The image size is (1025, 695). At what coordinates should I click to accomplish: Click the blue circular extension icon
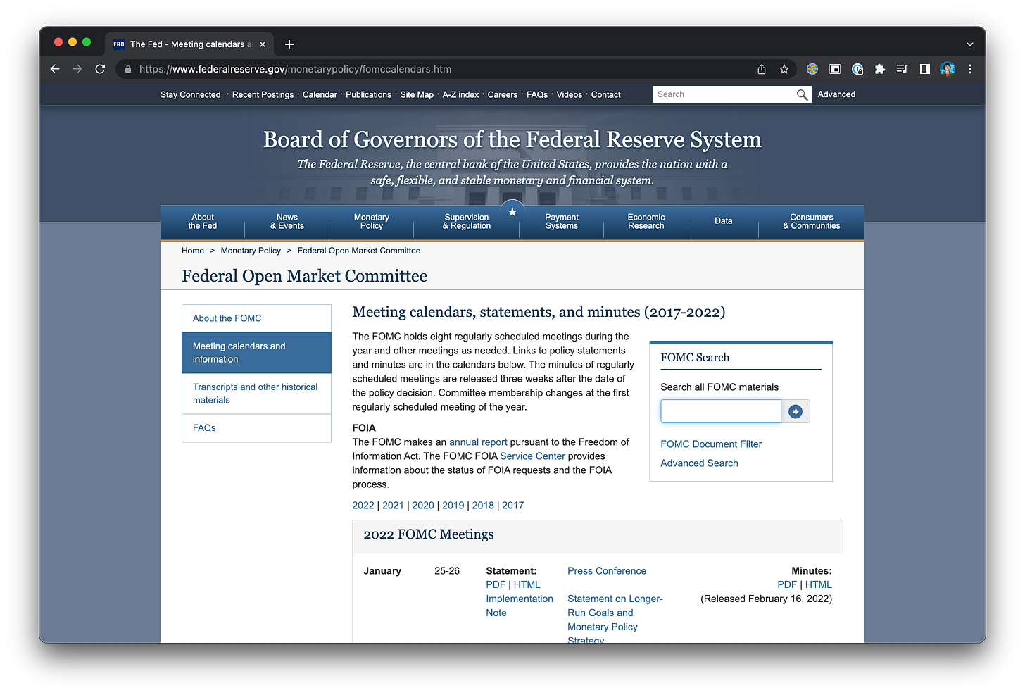857,69
